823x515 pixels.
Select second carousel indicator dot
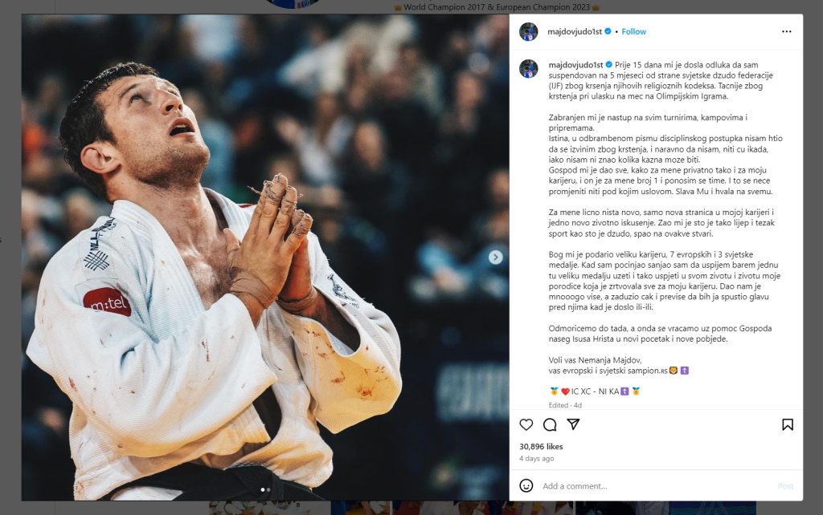(268, 490)
